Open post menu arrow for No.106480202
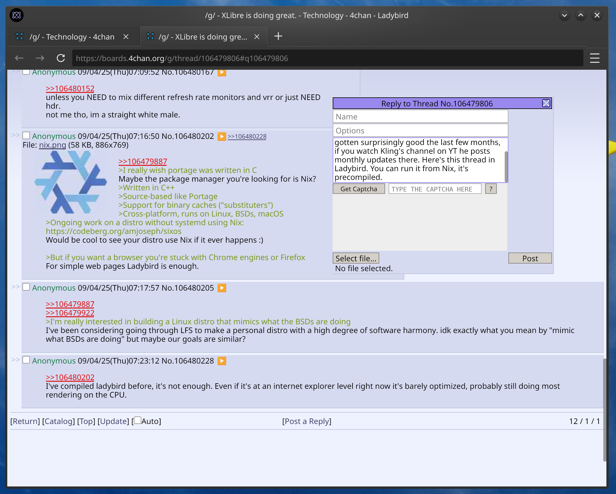The image size is (616, 494). [222, 136]
